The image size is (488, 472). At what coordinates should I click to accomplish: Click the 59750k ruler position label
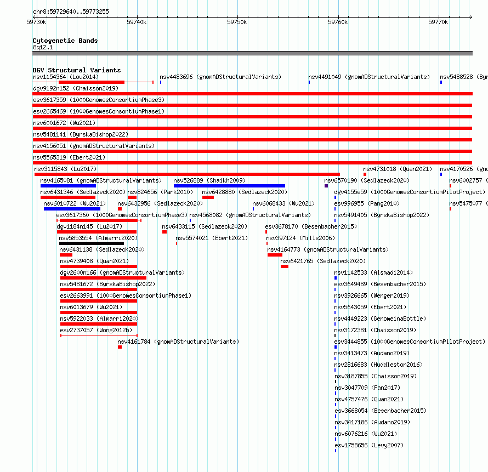coord(237,22)
